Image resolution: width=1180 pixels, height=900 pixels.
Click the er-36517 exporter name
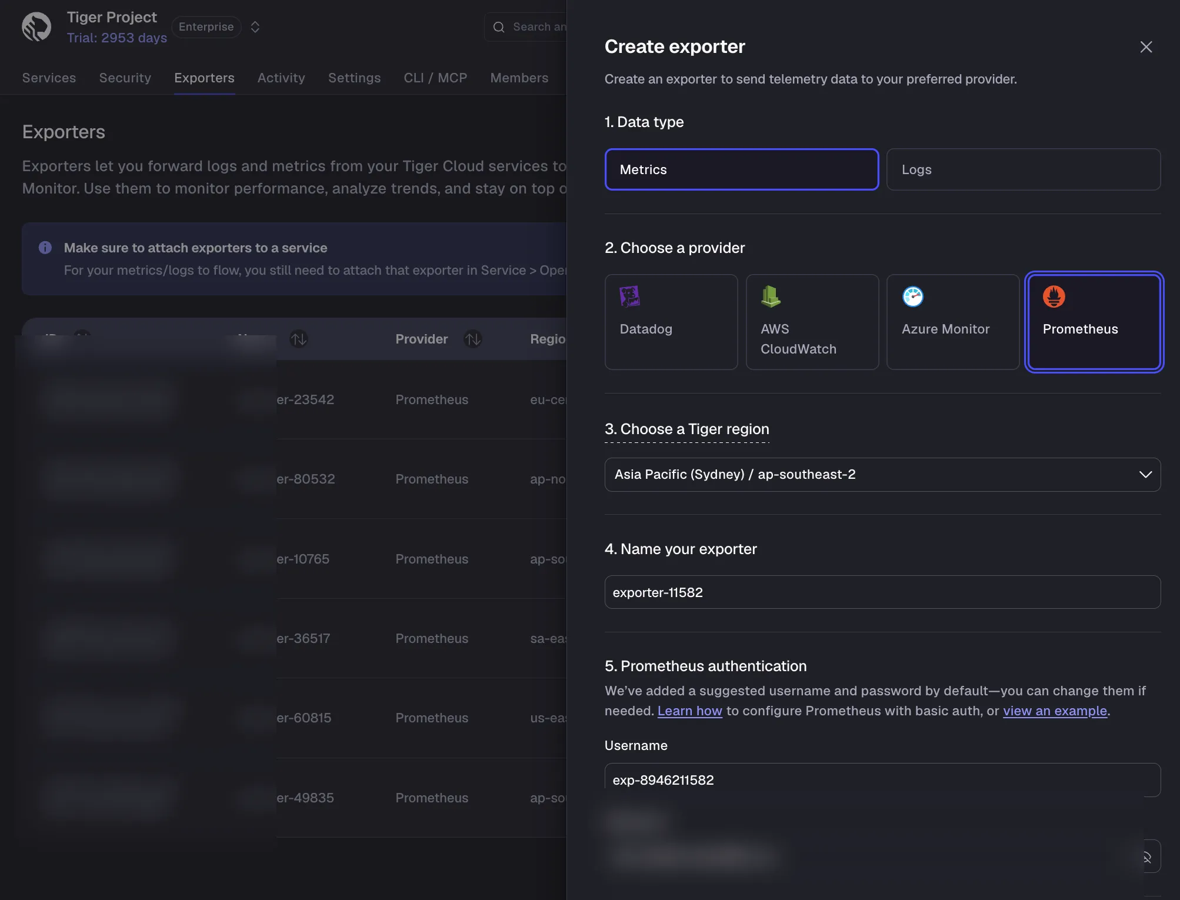(304, 638)
